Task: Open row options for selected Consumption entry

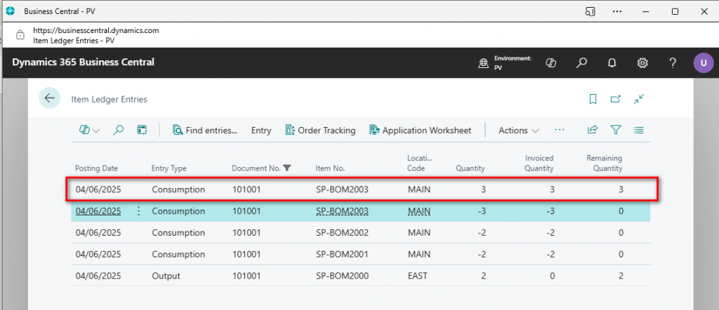Action: tap(138, 211)
